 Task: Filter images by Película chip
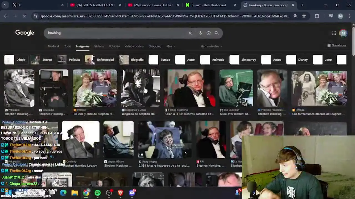pos(69,60)
